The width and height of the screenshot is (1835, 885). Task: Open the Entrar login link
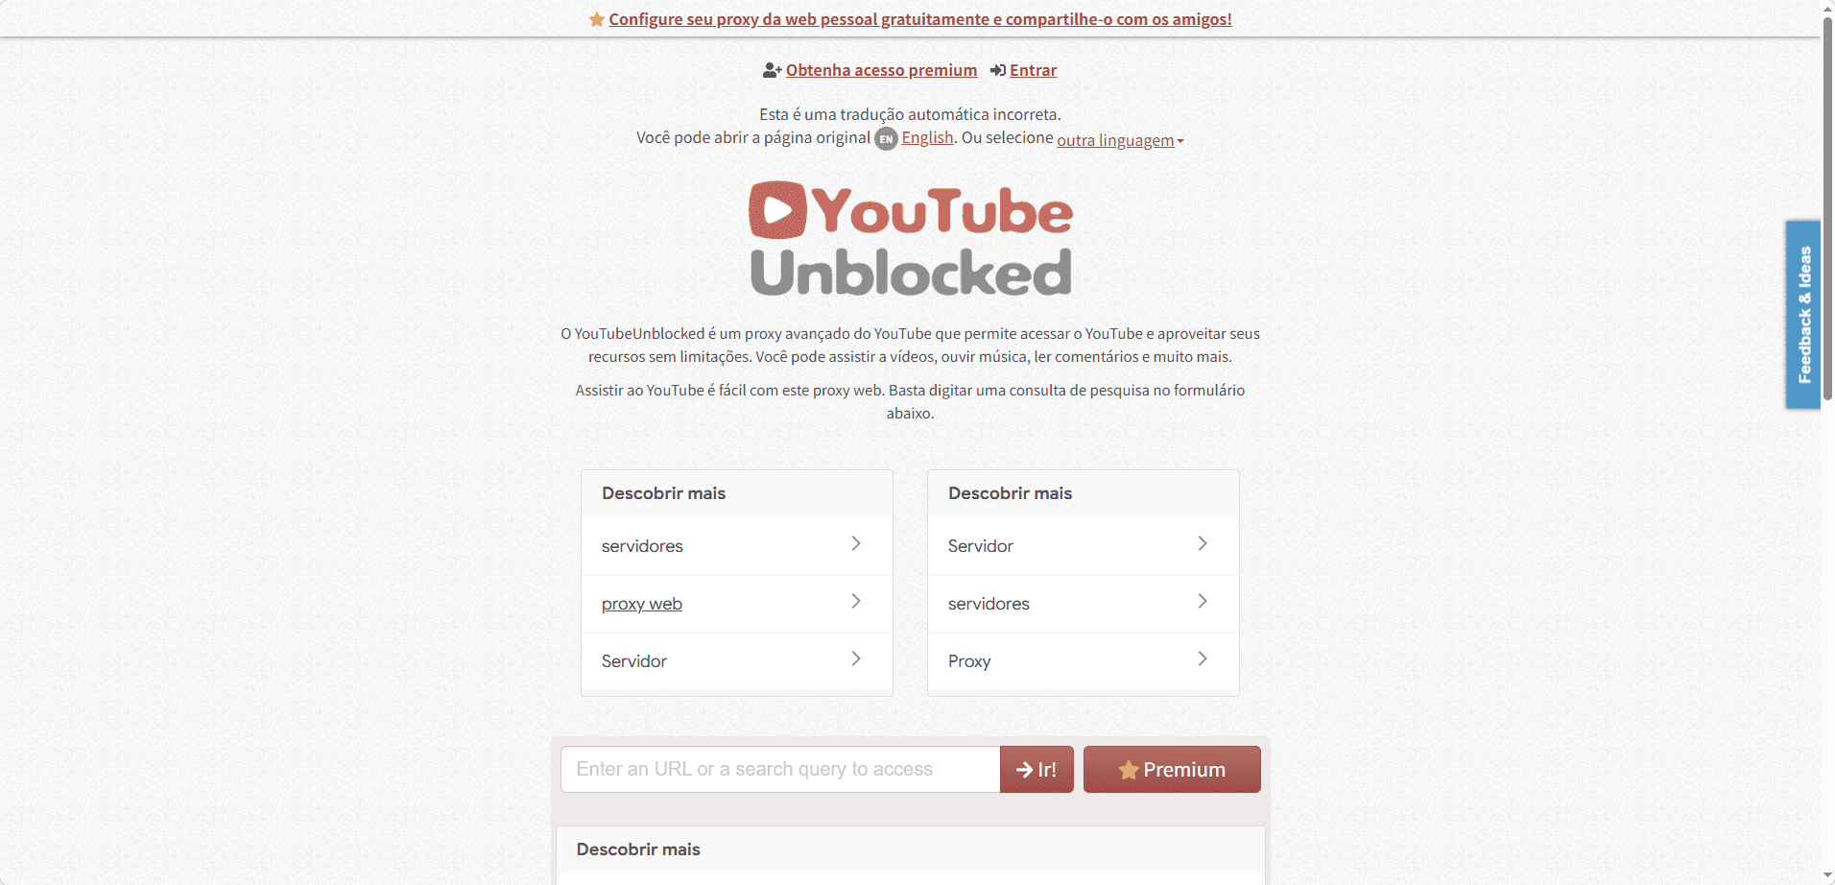tap(1033, 70)
